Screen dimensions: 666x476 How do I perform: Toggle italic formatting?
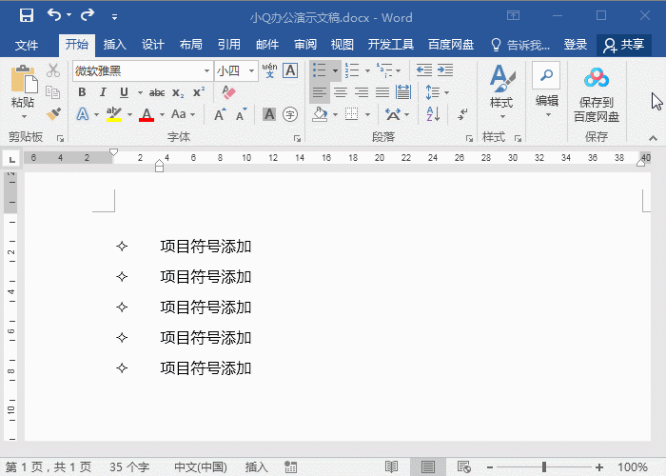point(103,92)
